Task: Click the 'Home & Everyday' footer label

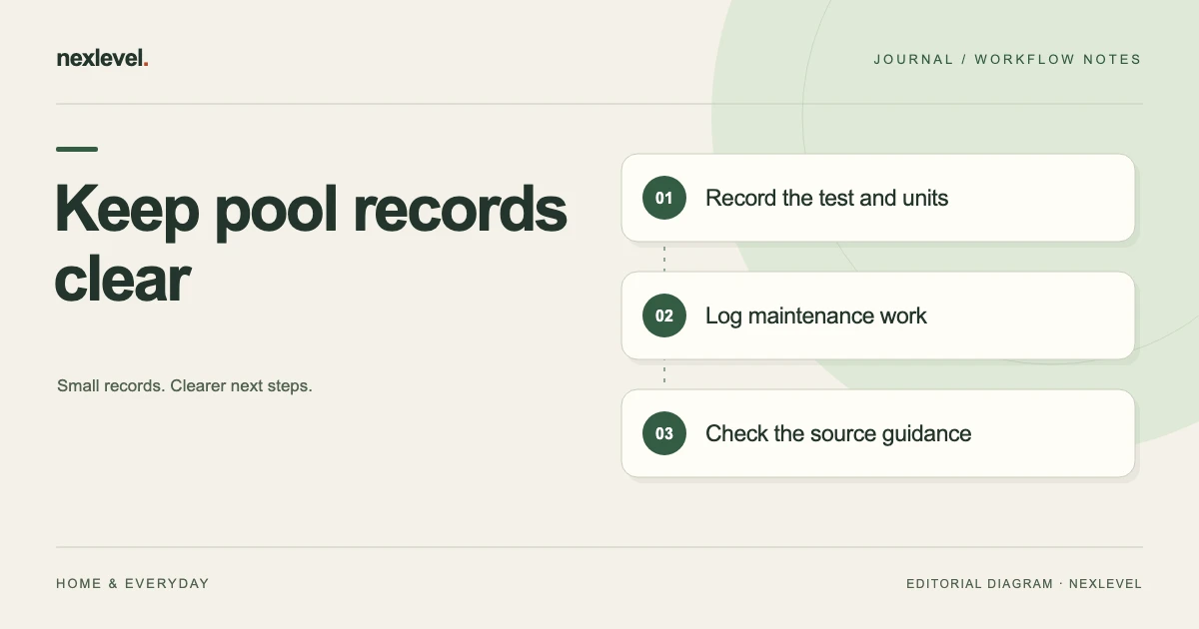Action: (x=133, y=583)
